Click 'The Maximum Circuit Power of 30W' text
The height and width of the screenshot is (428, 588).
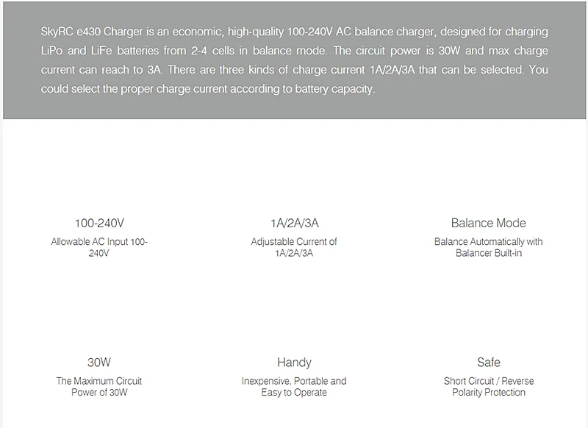pyautogui.click(x=99, y=386)
